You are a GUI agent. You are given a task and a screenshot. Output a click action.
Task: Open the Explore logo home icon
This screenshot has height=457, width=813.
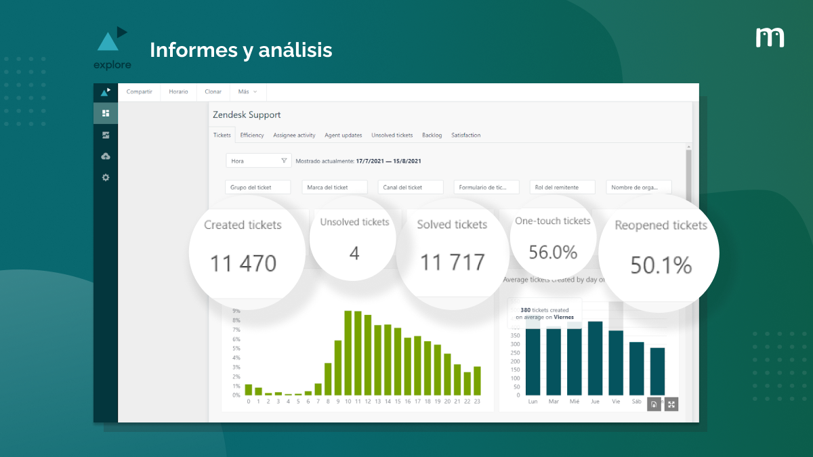pyautogui.click(x=105, y=92)
